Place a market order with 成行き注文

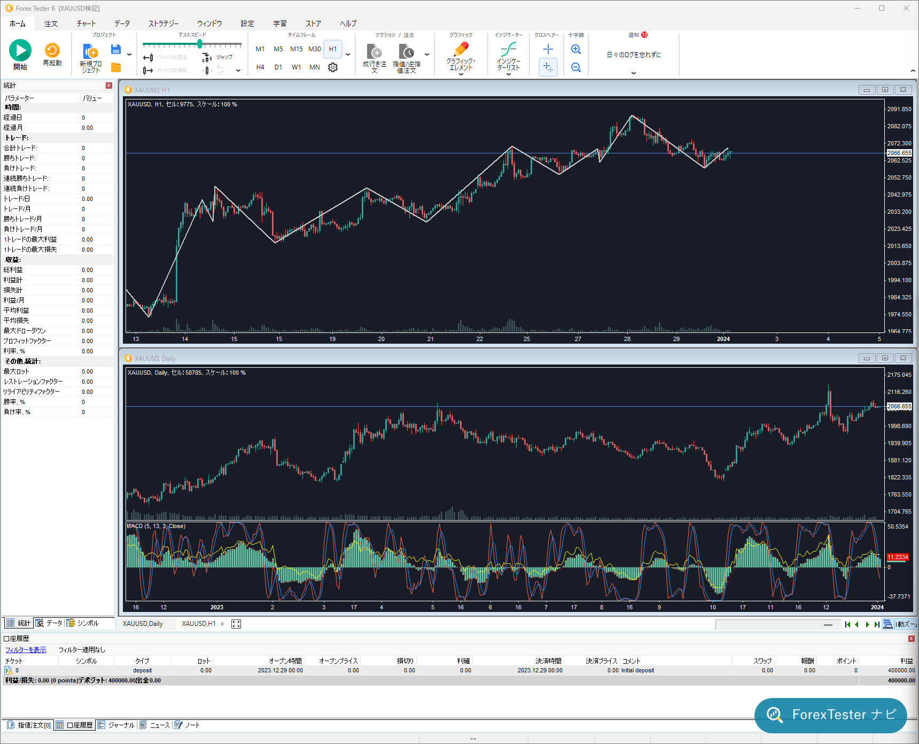[x=375, y=58]
